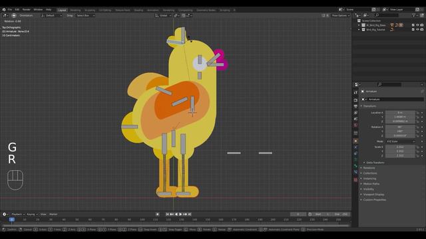Toggle the pin on Armature properties
This screenshot has width=426, height=239.
tap(422, 92)
